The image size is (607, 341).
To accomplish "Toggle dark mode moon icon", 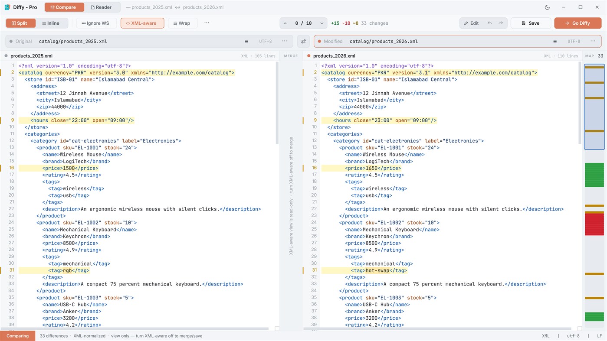I will [x=547, y=7].
